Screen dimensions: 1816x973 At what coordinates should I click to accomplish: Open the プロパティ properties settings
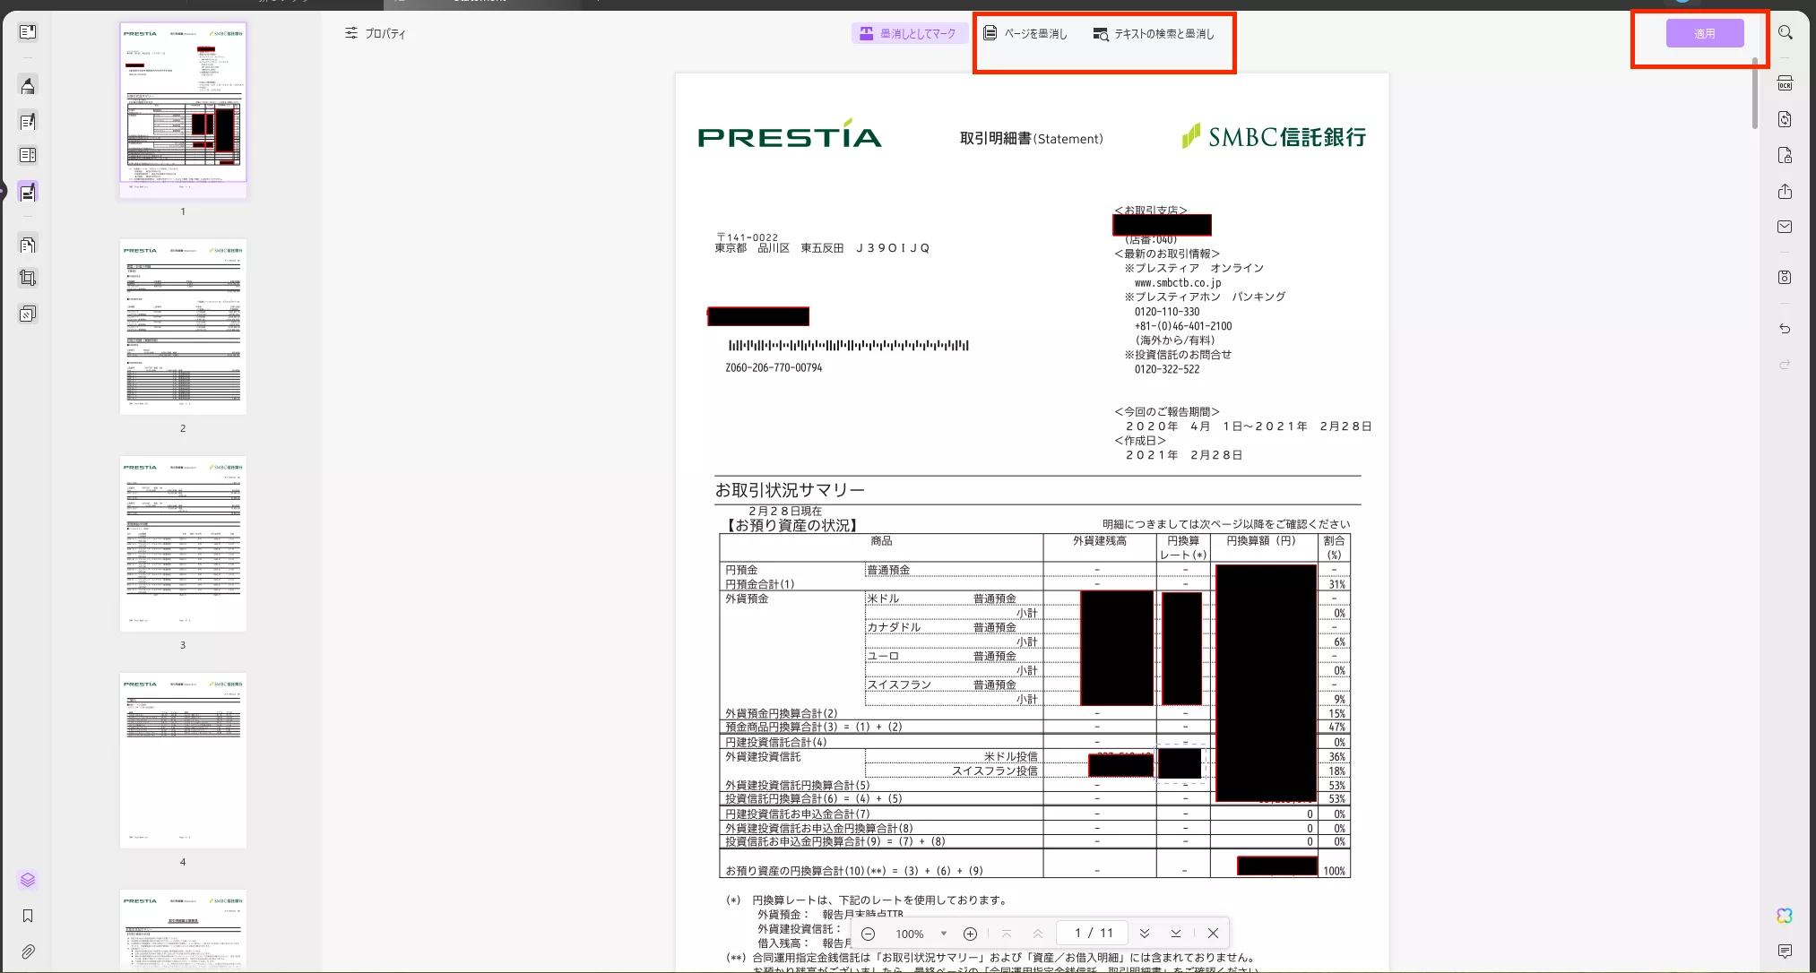tap(375, 33)
